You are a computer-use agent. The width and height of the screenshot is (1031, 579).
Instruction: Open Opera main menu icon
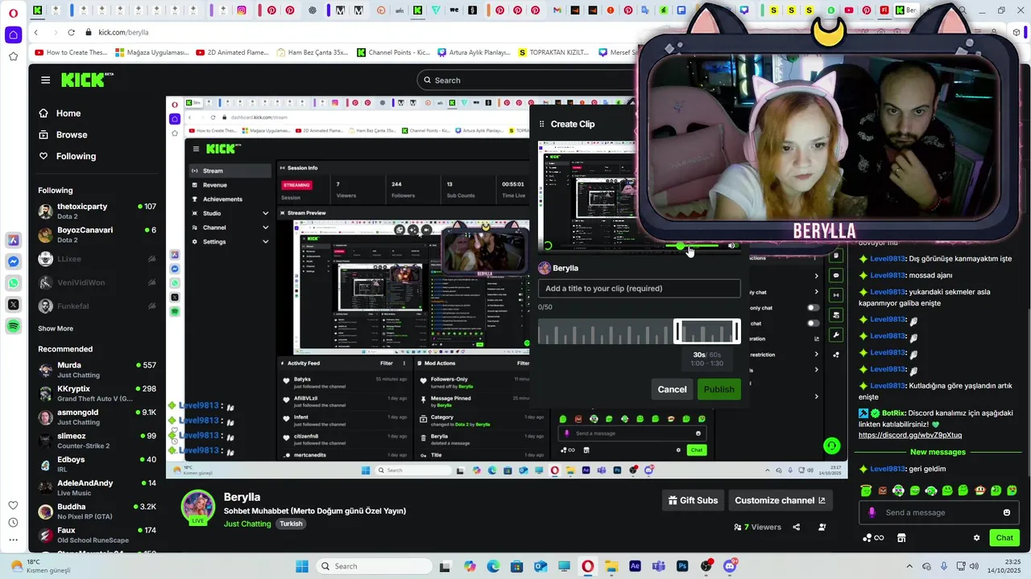coord(13,11)
